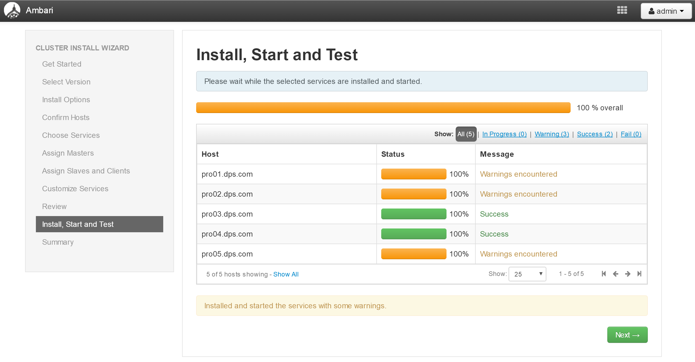Select Get Started wizard step
This screenshot has width=695, height=362.
62,64
